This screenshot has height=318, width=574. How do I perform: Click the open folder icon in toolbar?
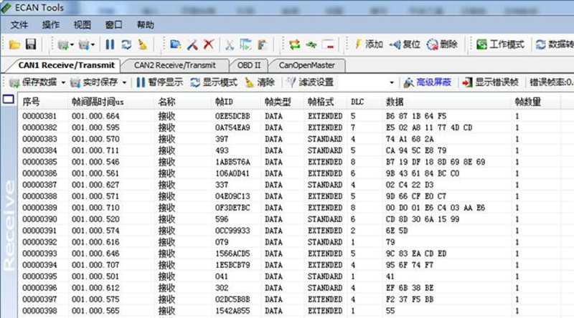pyautogui.click(x=14, y=44)
